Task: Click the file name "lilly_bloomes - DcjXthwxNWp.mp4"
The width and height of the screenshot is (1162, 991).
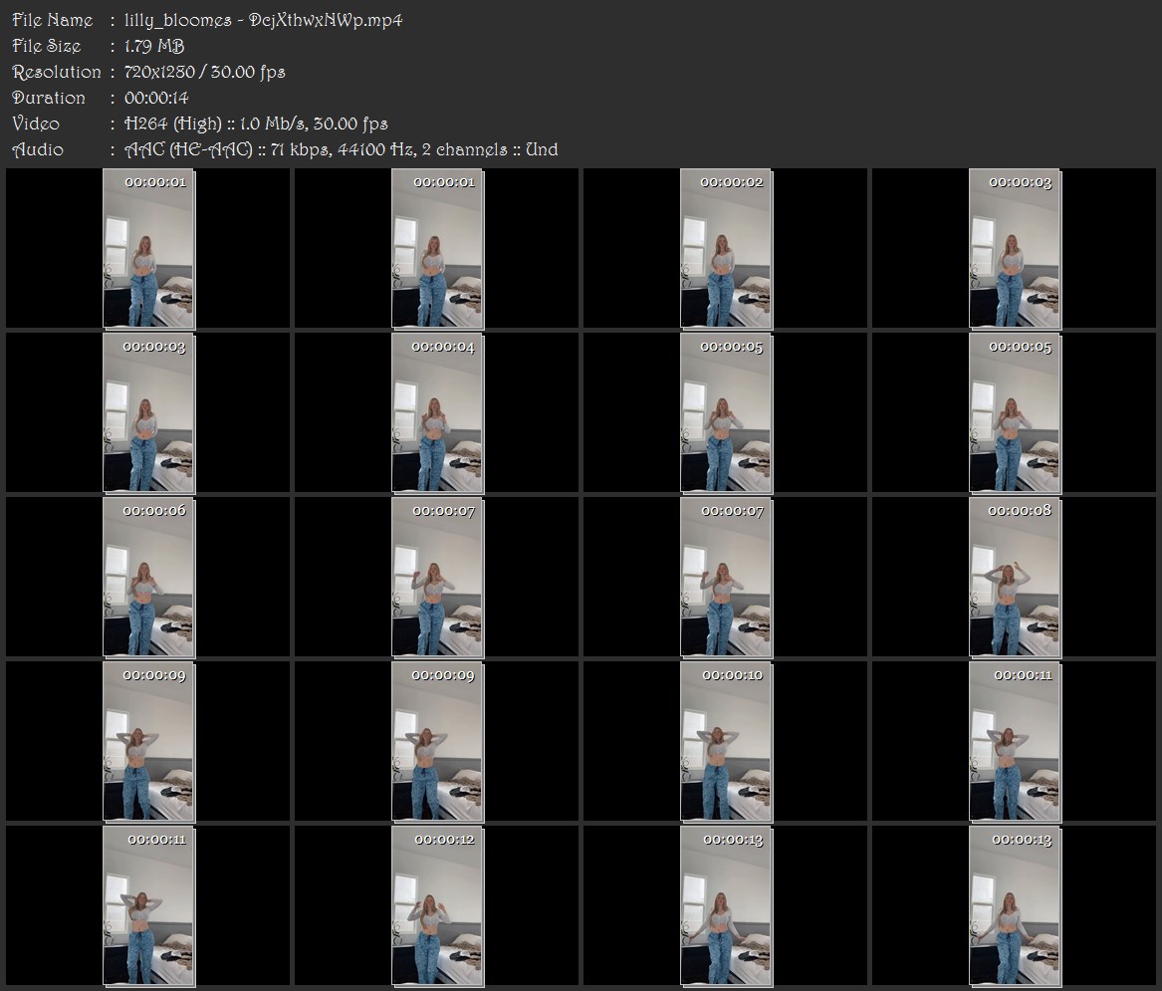Action: pyautogui.click(x=263, y=20)
